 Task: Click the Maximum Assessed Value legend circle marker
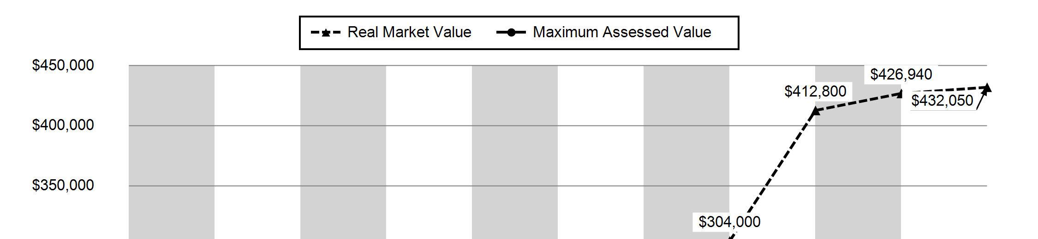[x=511, y=33]
